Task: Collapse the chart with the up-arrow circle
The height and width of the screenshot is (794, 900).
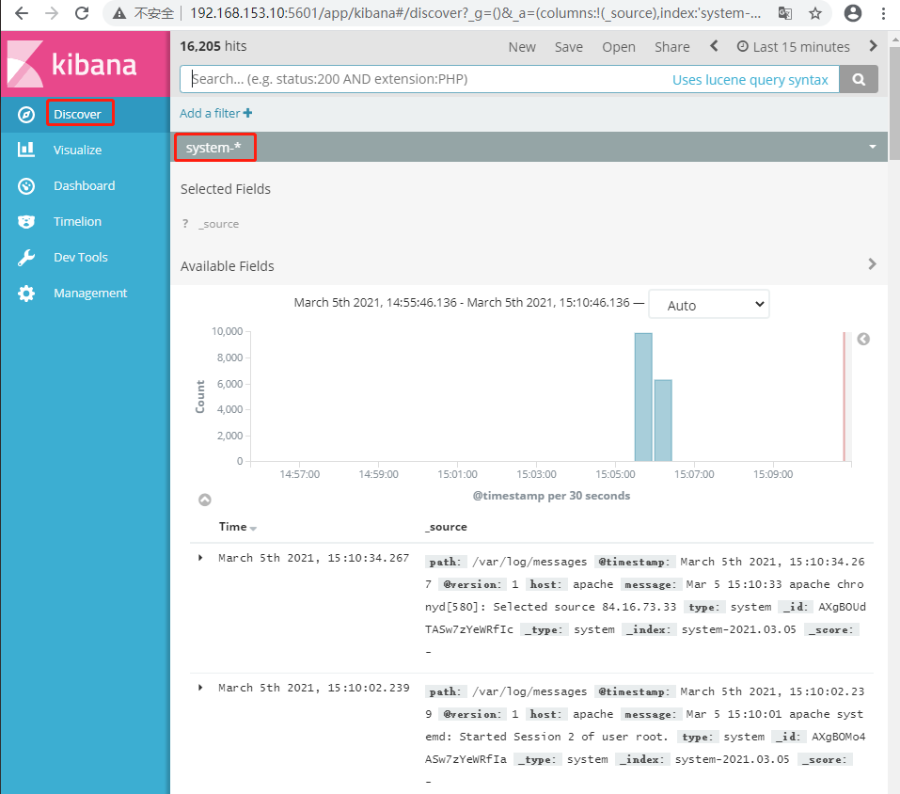Action: pyautogui.click(x=205, y=500)
